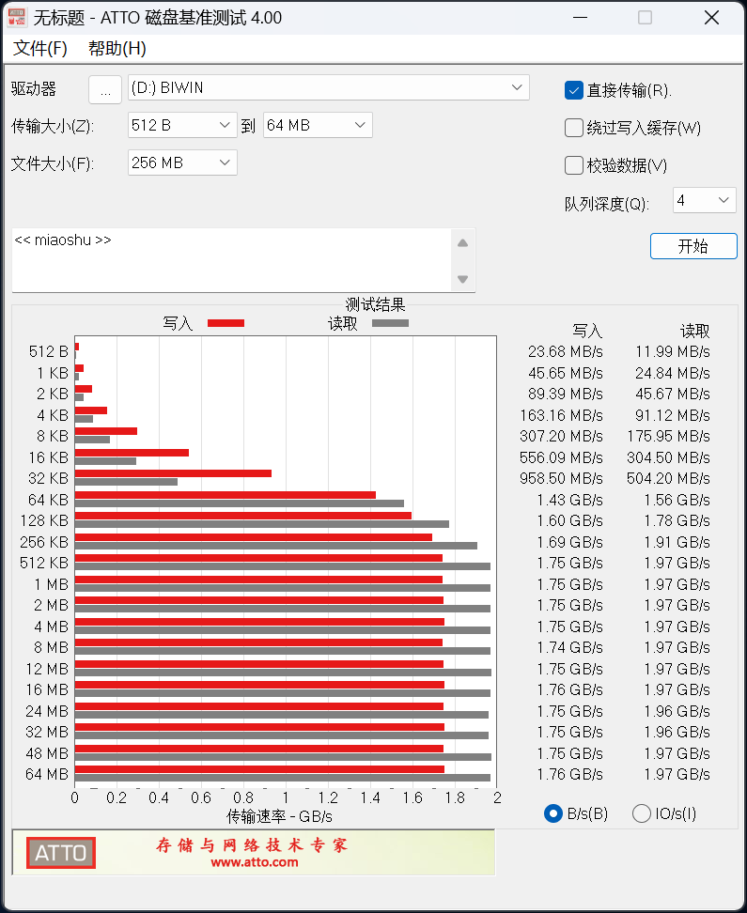This screenshot has width=747, height=913.
Task: Minimize the ATTO benchmark window
Action: coord(580,18)
